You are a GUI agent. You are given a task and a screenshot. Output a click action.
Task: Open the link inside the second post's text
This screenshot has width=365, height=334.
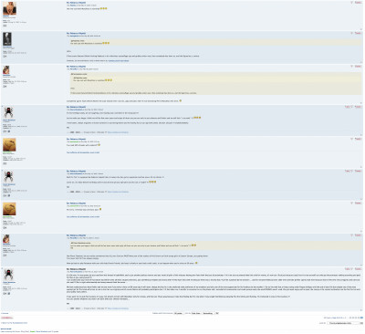pos(118,60)
